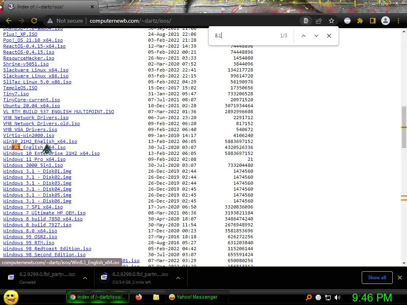Open the Win8.1_English_x64.iso link
407x305 pixels.
(34, 147)
